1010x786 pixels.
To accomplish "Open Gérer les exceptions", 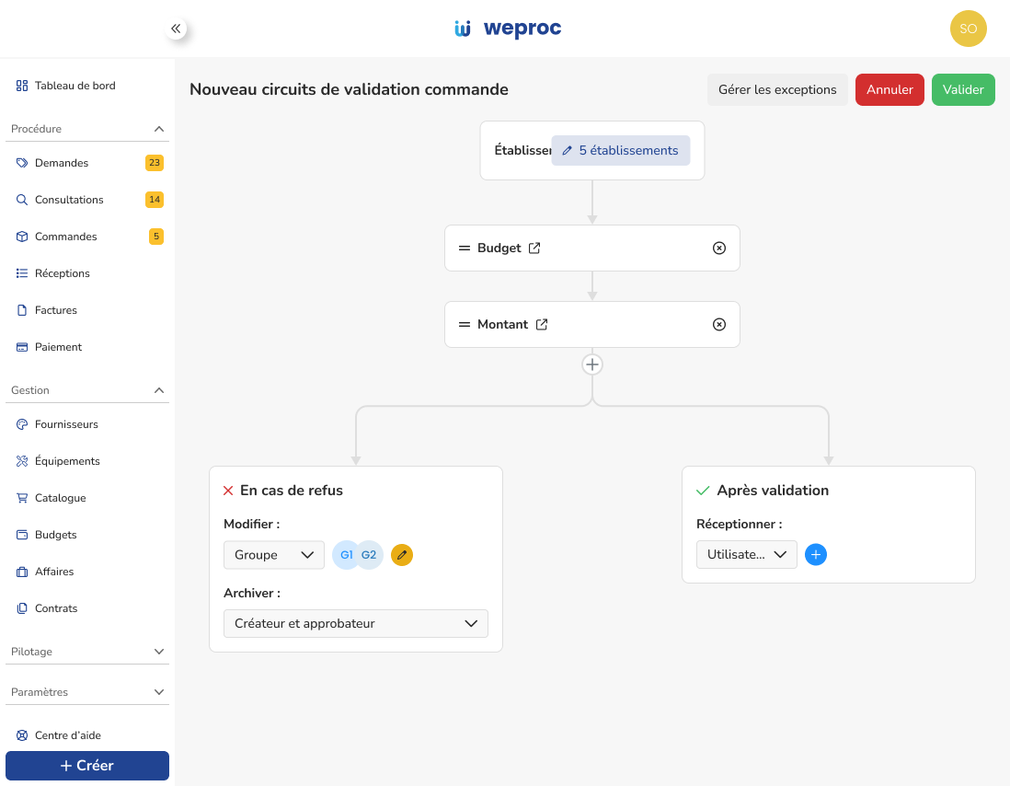I will click(777, 89).
